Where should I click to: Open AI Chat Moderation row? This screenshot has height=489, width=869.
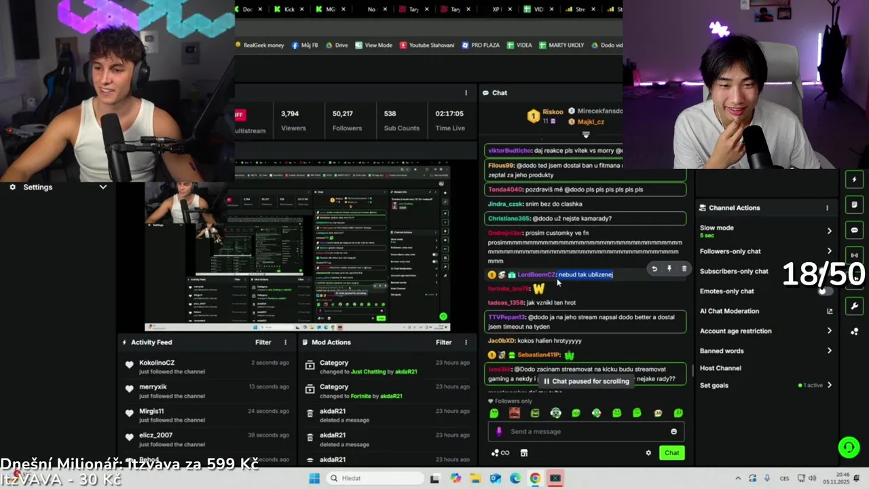[766, 311]
